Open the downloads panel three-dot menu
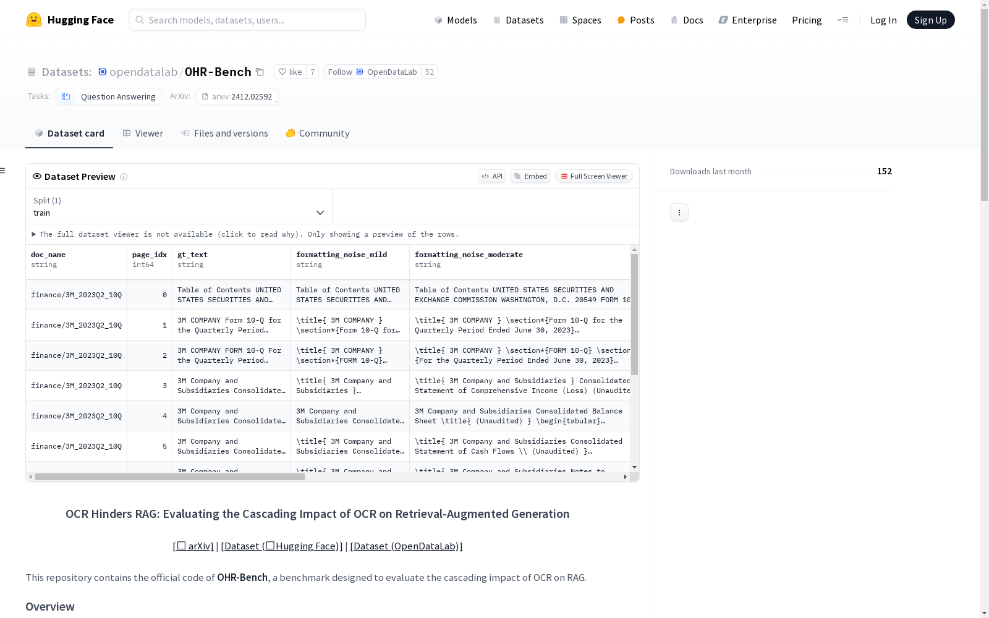The height and width of the screenshot is (618, 989). (x=679, y=213)
